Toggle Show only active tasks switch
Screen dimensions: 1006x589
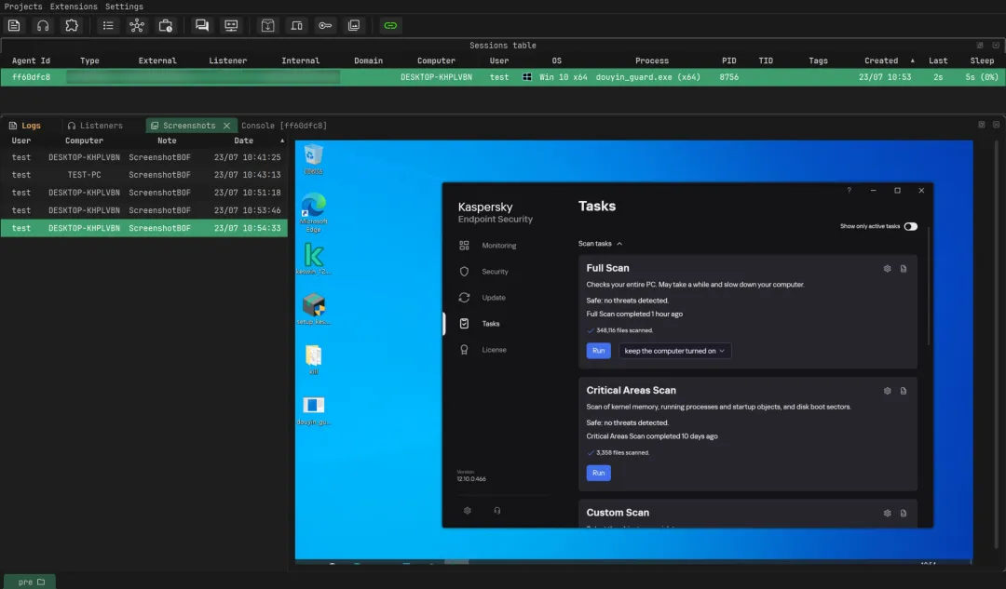pos(910,226)
